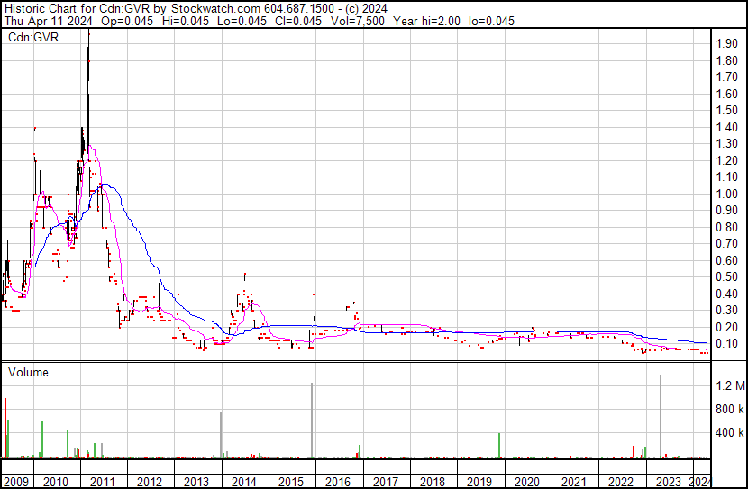
Task: Click the green volume bar in 2019
Action: point(498,445)
